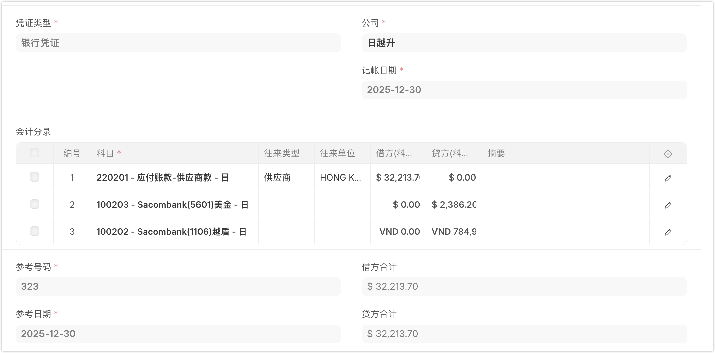
Task: Open table column settings gear icon
Action: tap(668, 154)
